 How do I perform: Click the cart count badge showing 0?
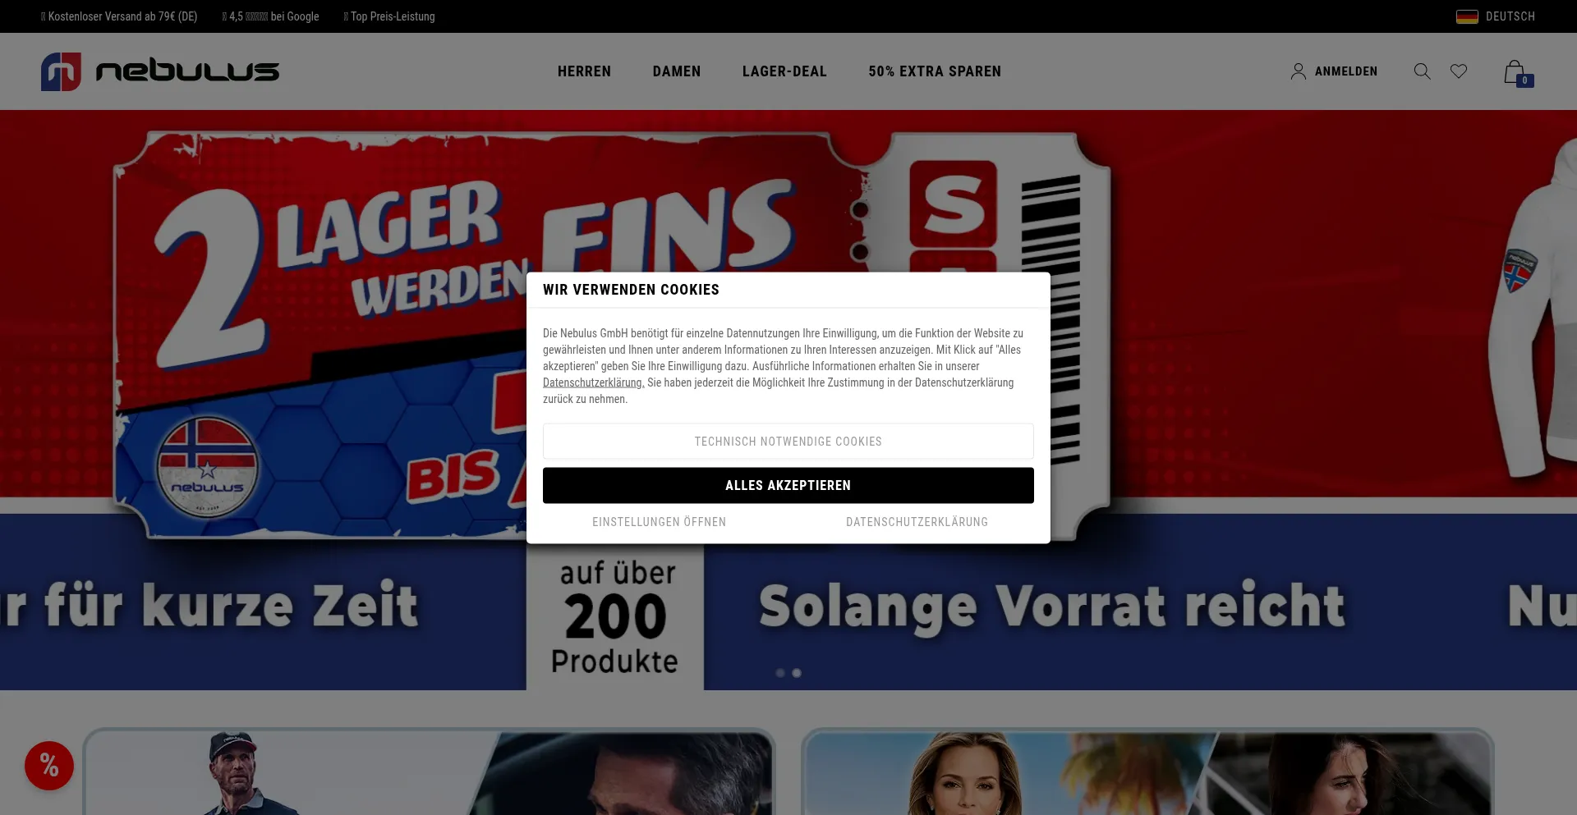pos(1525,80)
